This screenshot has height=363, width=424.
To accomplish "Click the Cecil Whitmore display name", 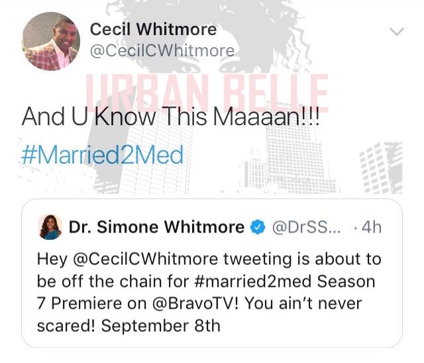I will 153,29.
